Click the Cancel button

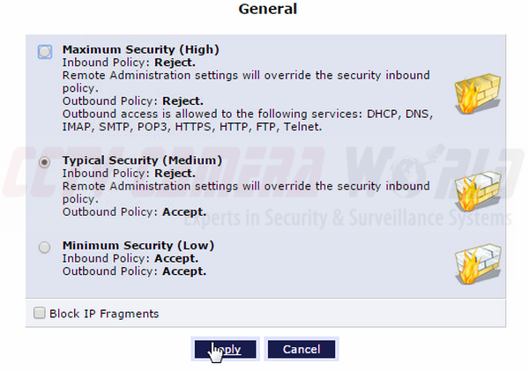[301, 350]
